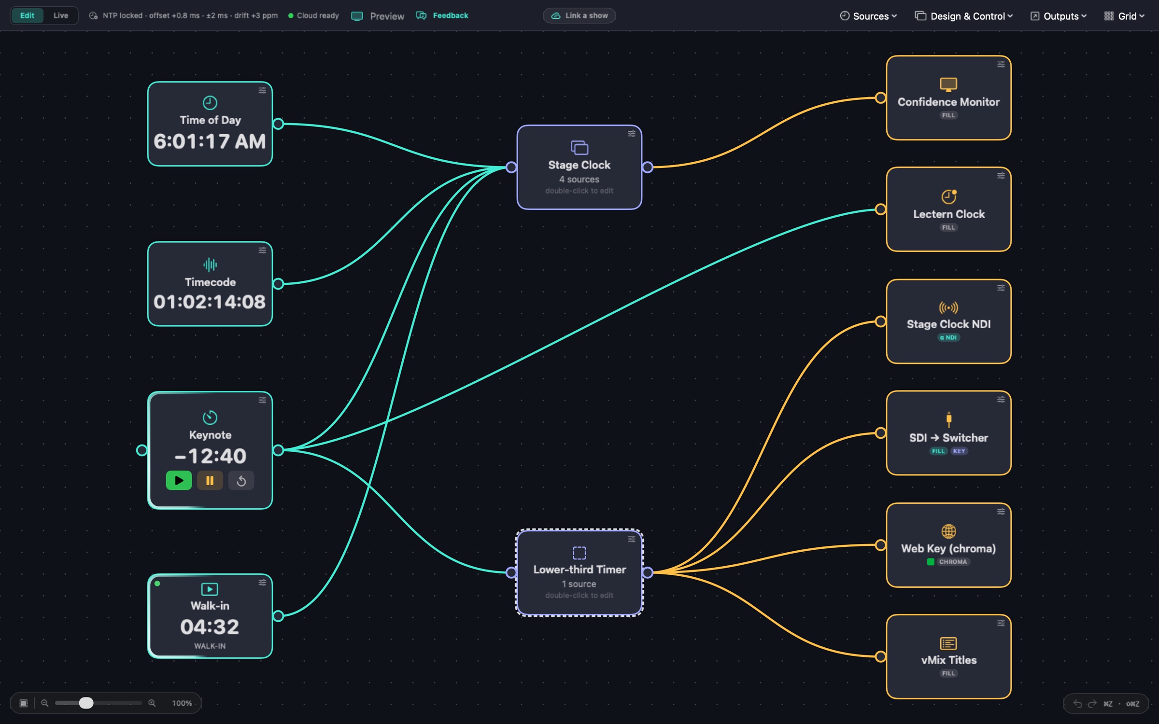Open the Stage Clock NDI settings icon
Screen dimensions: 1159x724
pyautogui.click(x=1001, y=288)
